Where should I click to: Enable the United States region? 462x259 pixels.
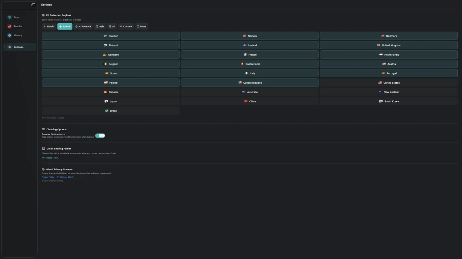(x=388, y=83)
